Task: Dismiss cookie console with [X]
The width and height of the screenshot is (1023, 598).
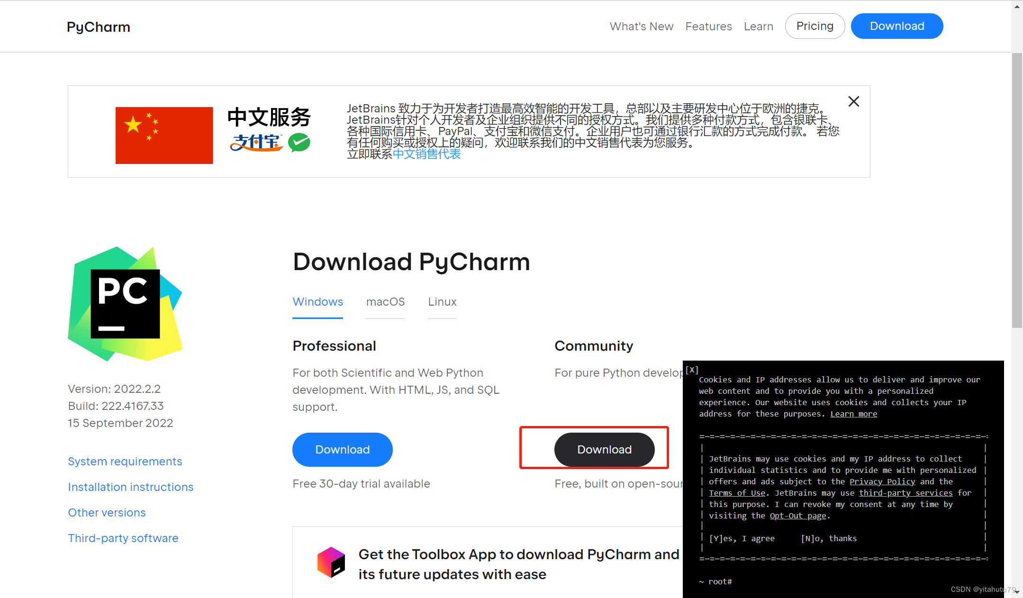Action: tap(692, 370)
